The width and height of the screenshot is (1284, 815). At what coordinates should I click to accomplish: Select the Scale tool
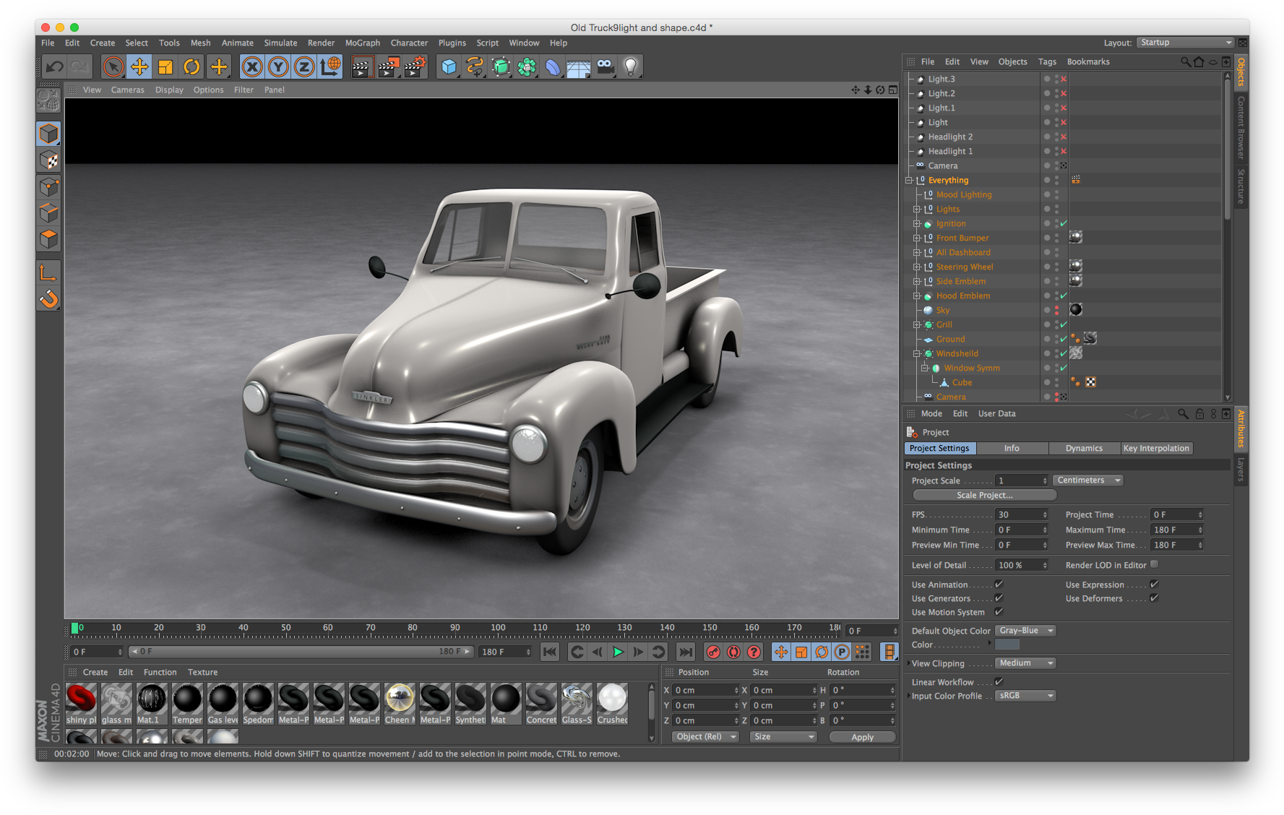click(164, 66)
